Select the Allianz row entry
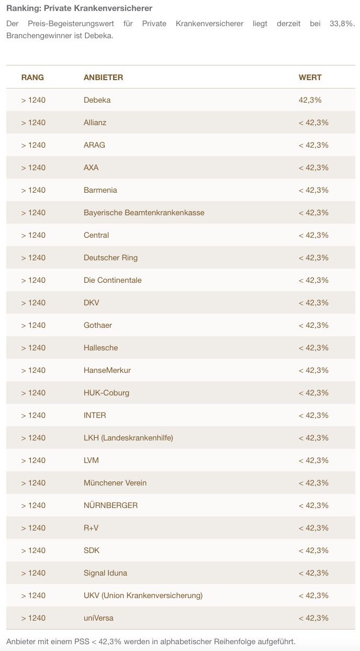The height and width of the screenshot is (651, 360). point(95,123)
